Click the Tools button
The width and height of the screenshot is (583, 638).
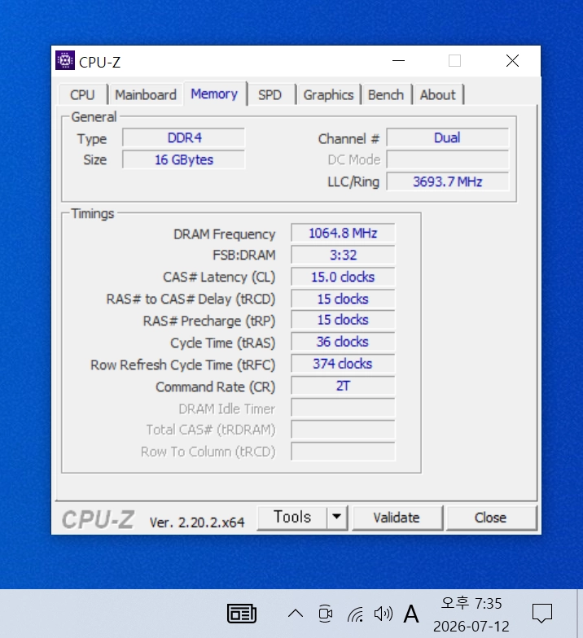click(292, 518)
